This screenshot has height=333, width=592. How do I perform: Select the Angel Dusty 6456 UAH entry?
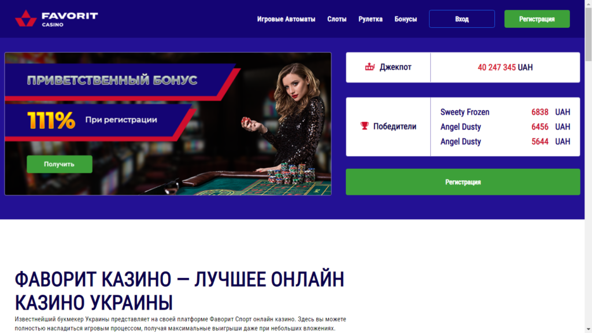(x=505, y=127)
